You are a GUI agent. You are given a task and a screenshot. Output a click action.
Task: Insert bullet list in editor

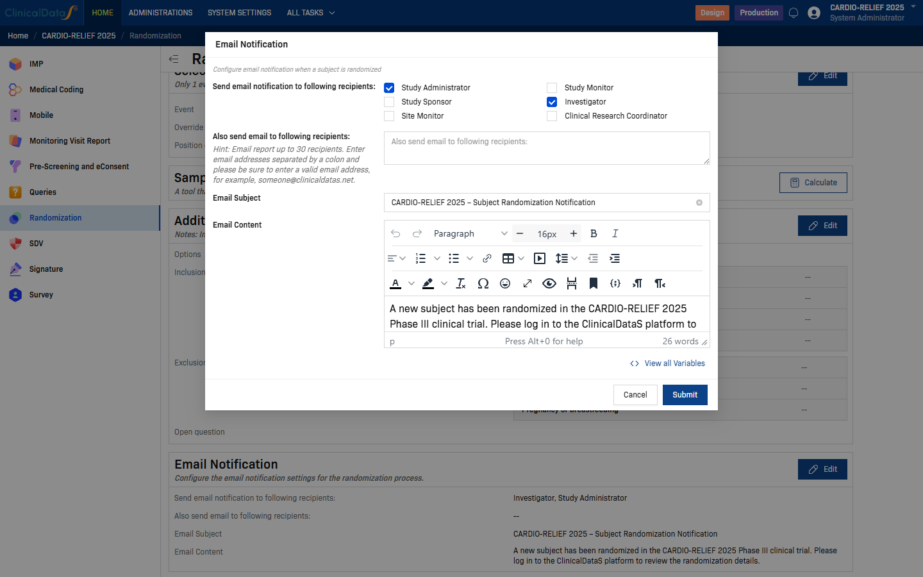pos(454,258)
